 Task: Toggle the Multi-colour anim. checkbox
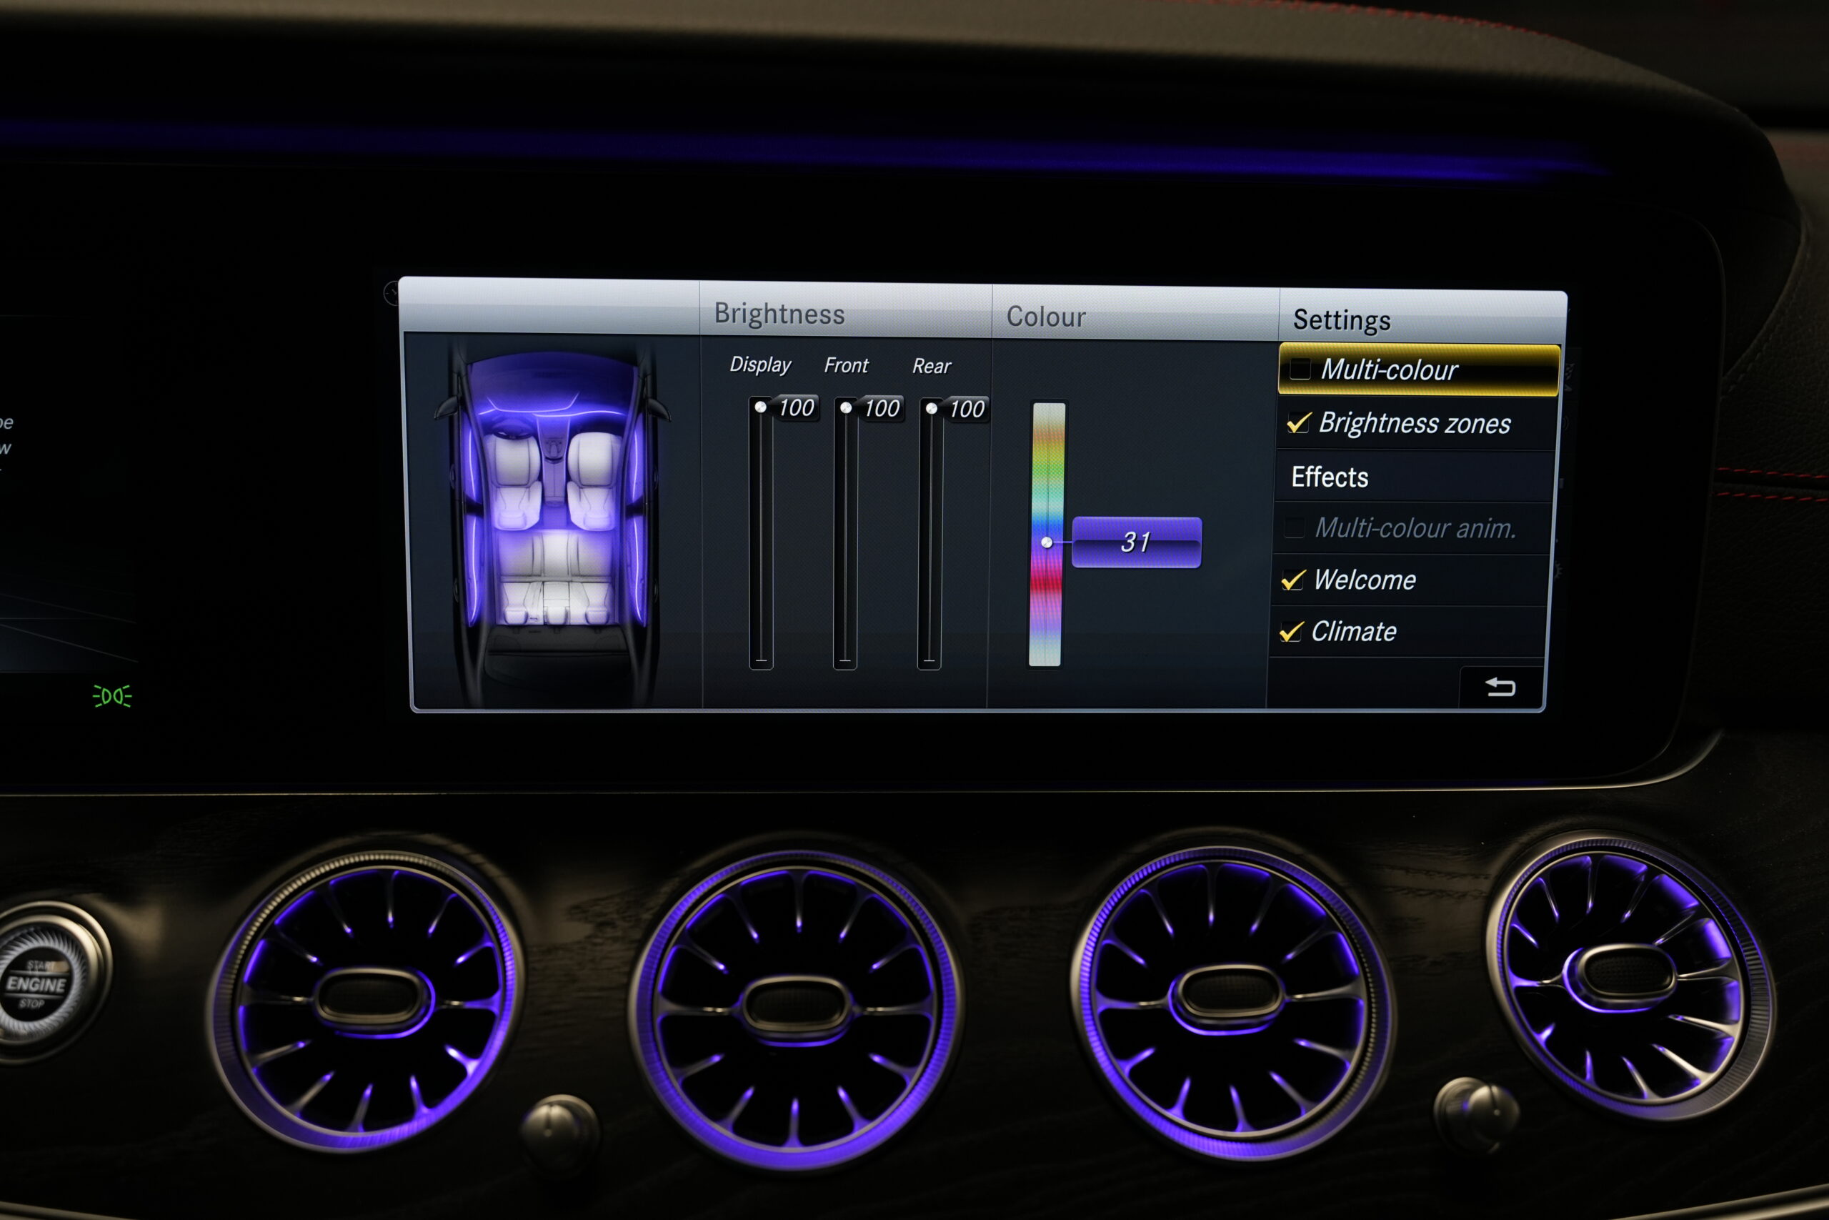[1294, 527]
